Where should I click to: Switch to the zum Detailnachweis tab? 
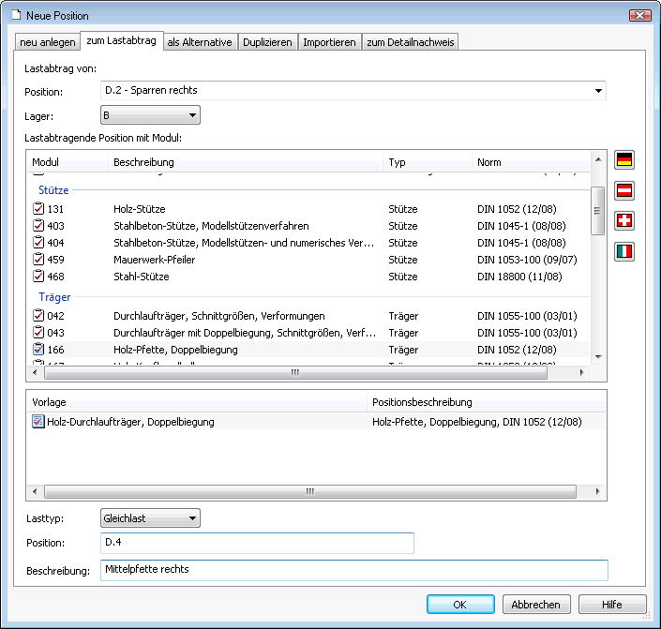click(410, 42)
